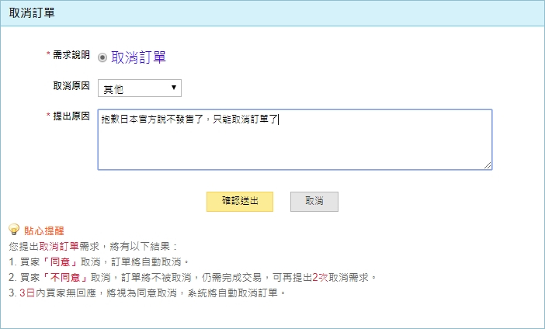
Task: Open the 取消原因 dropdown showing 其他
Action: (140, 88)
